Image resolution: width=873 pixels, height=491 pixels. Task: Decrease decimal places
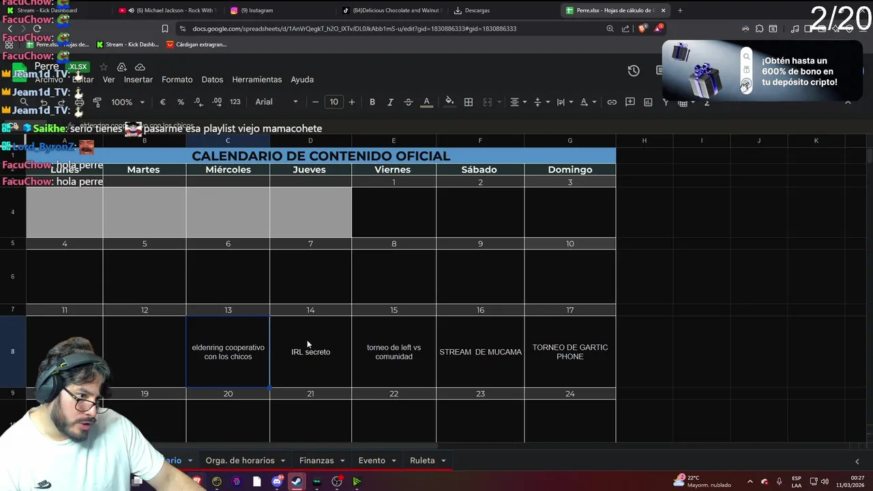click(198, 102)
